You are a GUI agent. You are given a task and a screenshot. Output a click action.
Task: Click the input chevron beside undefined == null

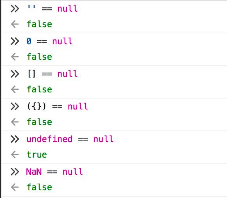(x=15, y=139)
